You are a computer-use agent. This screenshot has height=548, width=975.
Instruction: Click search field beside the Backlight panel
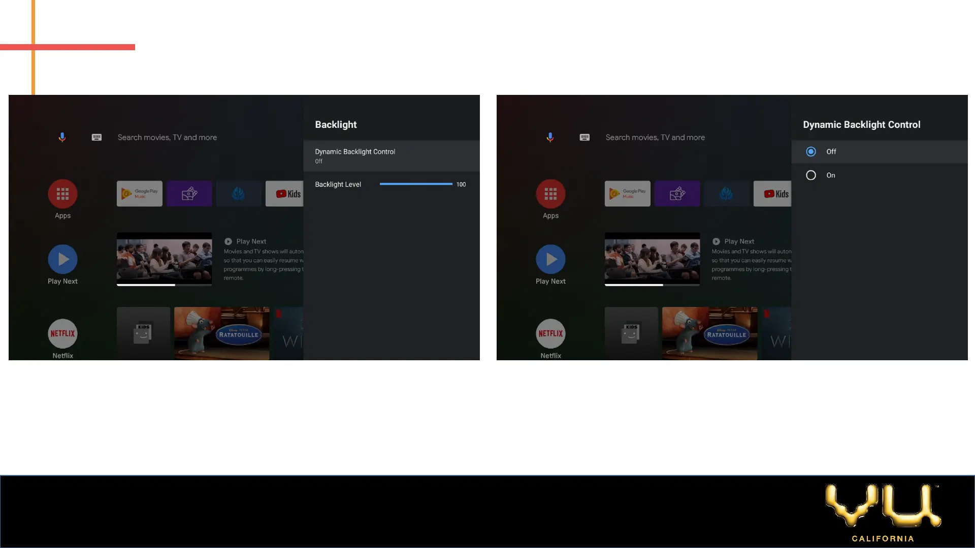[167, 138]
